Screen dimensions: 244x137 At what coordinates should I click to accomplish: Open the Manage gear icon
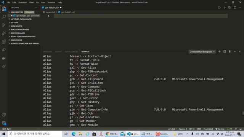click(4, 123)
